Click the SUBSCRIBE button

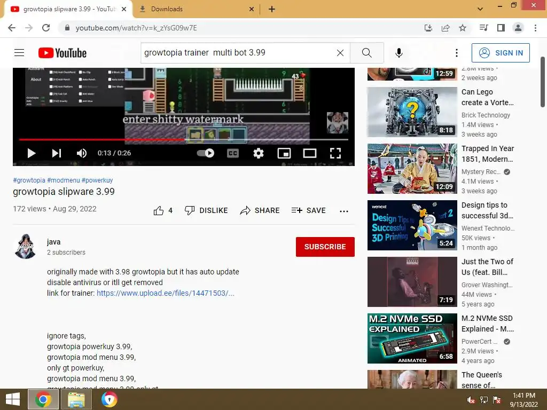click(x=325, y=247)
